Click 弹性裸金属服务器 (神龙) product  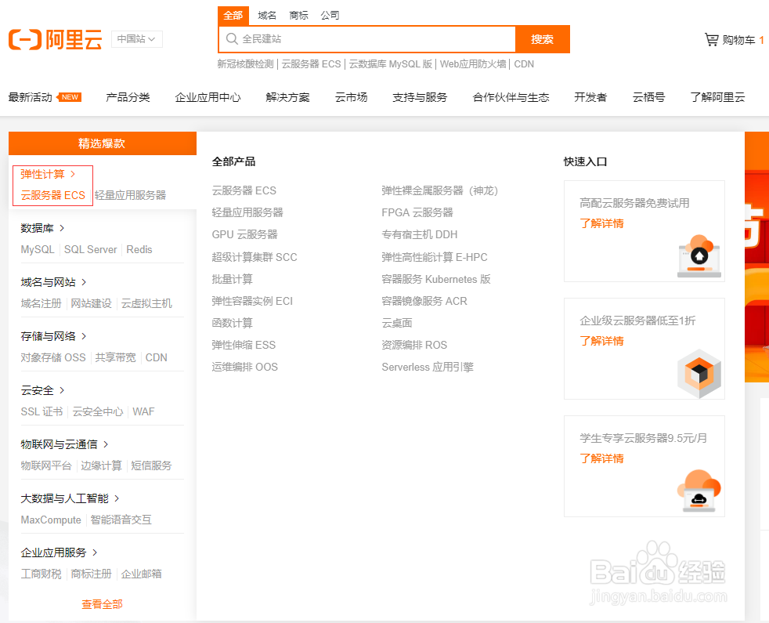(x=440, y=190)
